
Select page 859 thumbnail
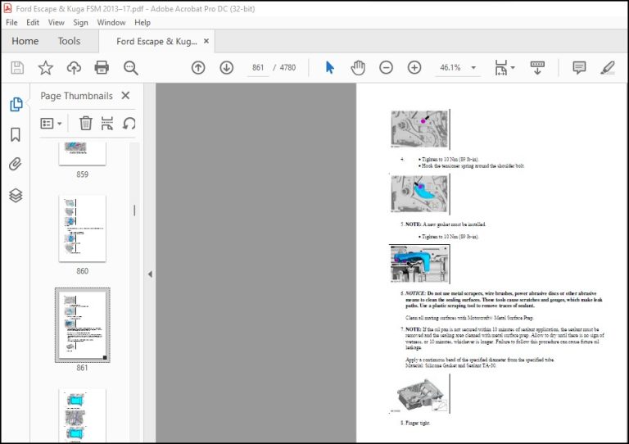[x=82, y=153]
